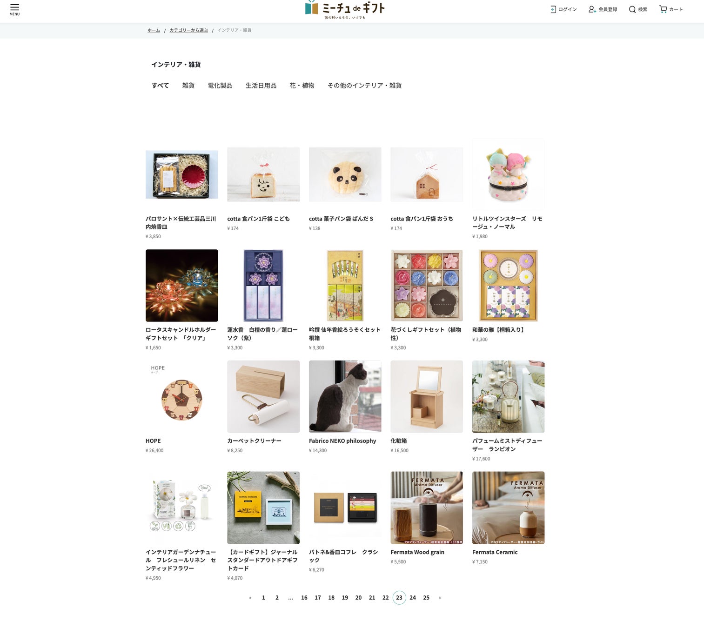The height and width of the screenshot is (628, 704).
Task: Click the ミーチュ de ギフト logo
Action: (x=345, y=10)
